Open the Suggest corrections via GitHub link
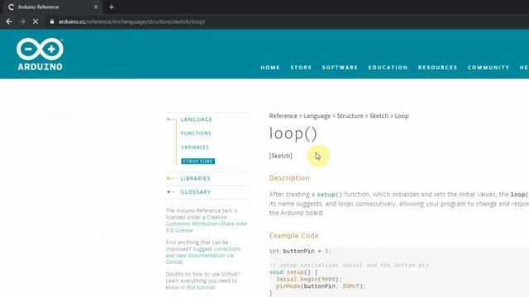529x297 pixels. click(203, 256)
